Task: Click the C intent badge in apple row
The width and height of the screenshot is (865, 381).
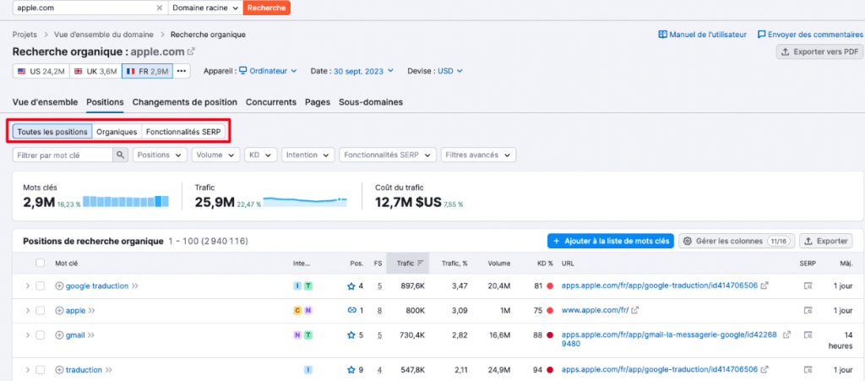Action: point(297,310)
